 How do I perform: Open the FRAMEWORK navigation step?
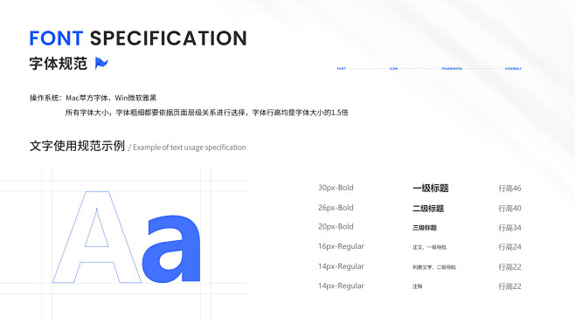click(452, 68)
